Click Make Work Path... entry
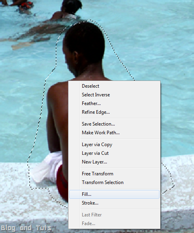The image size is (194, 233). [114, 133]
